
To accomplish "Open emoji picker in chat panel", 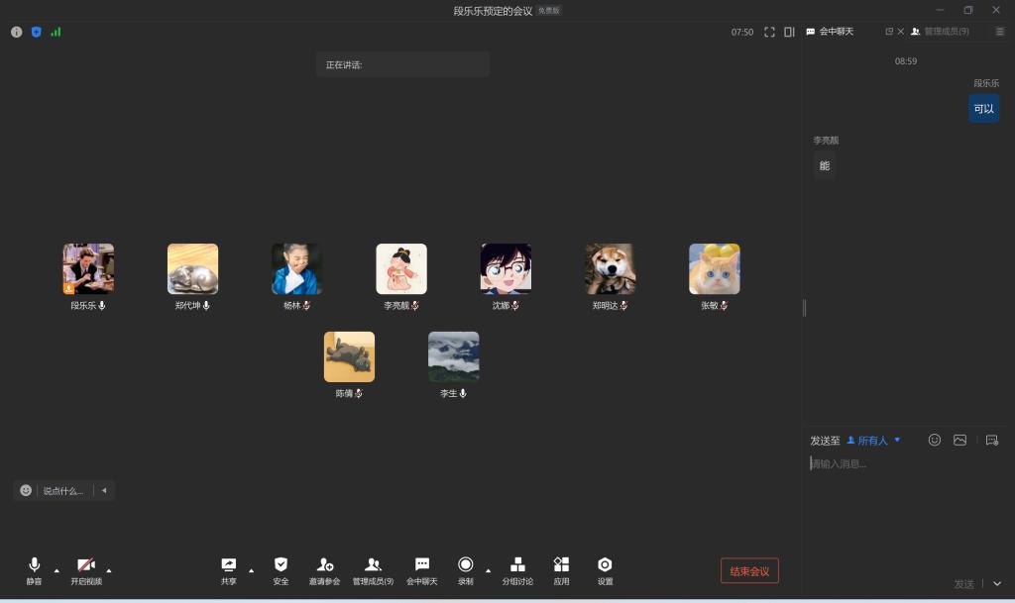I will tap(934, 440).
